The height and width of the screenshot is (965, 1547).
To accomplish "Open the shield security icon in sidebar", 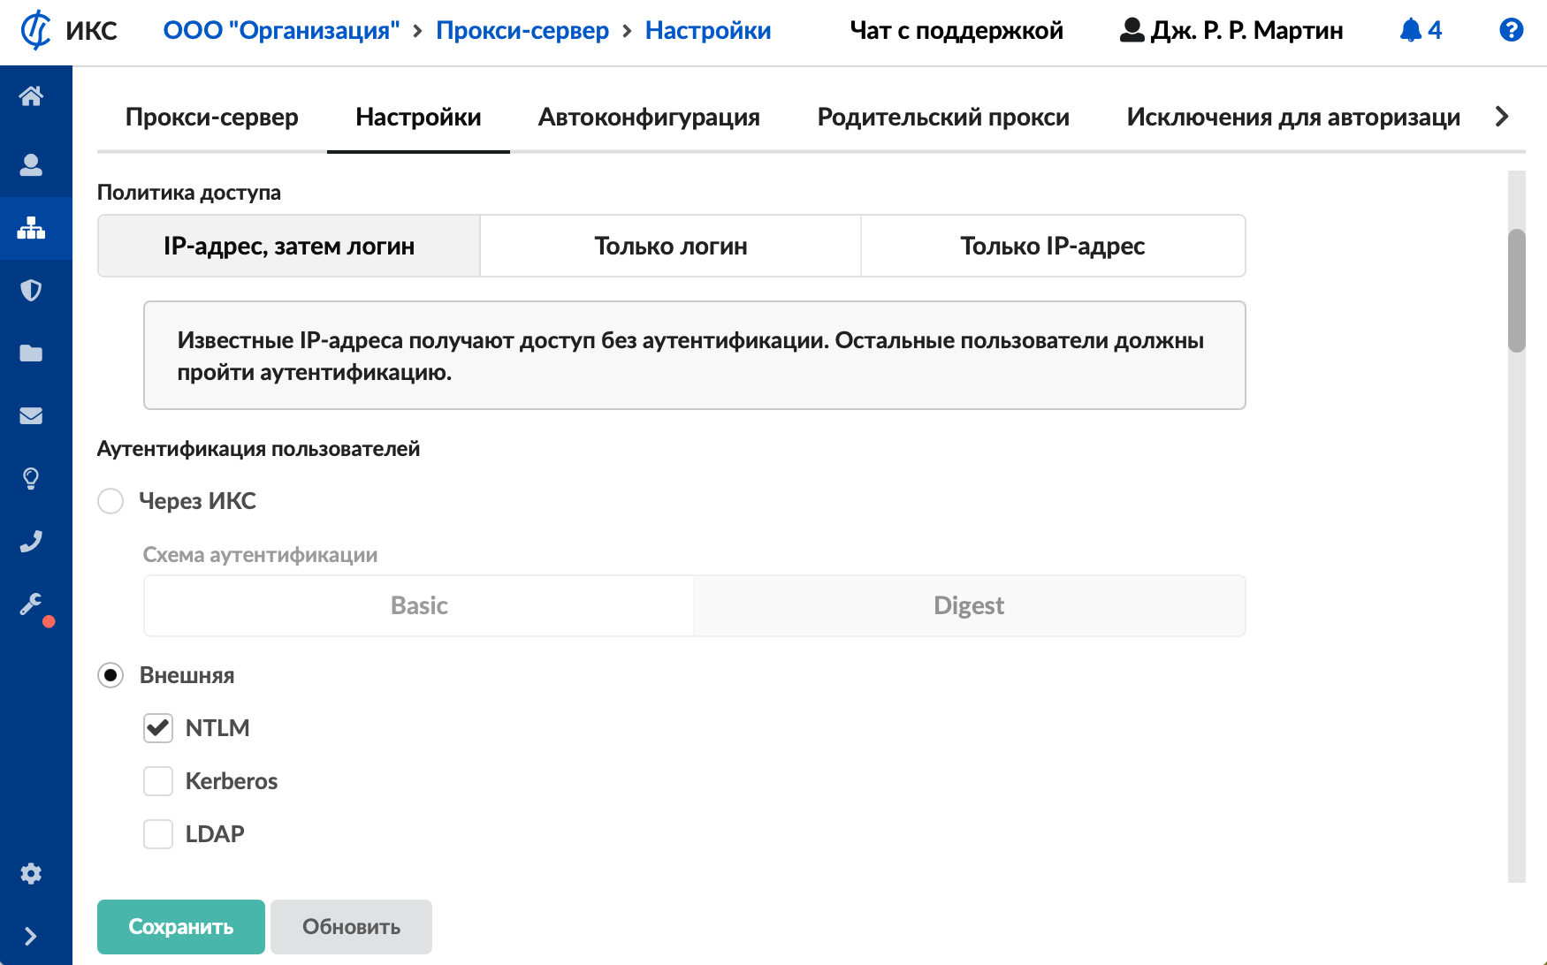I will point(31,291).
